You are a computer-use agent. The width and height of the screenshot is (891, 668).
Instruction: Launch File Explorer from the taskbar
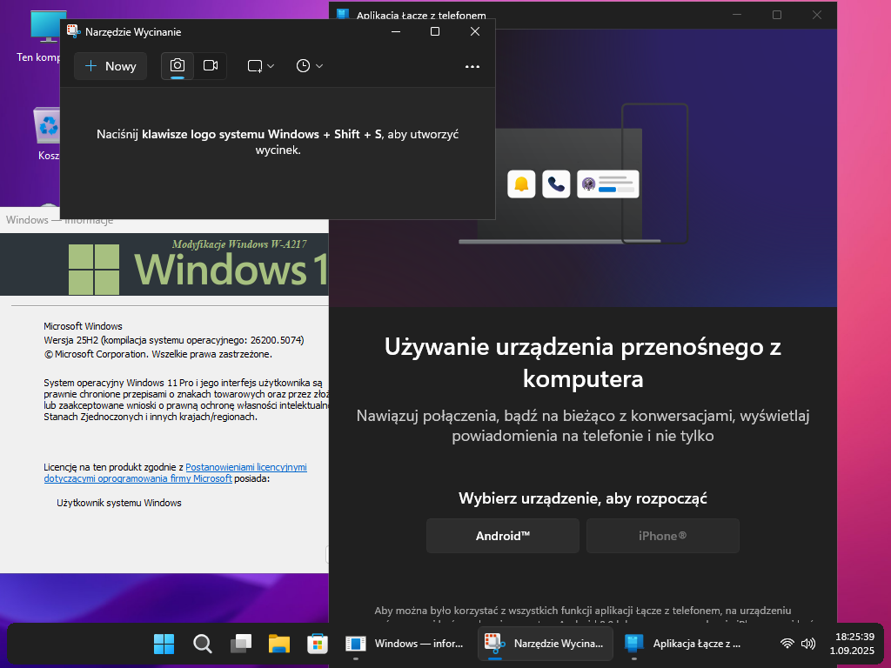pos(278,644)
